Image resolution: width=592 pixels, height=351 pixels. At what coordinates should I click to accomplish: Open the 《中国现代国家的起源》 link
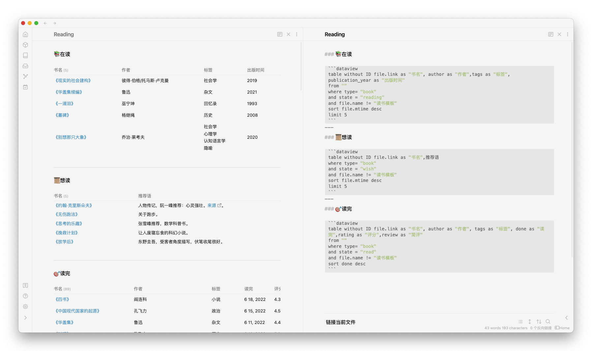coord(77,311)
